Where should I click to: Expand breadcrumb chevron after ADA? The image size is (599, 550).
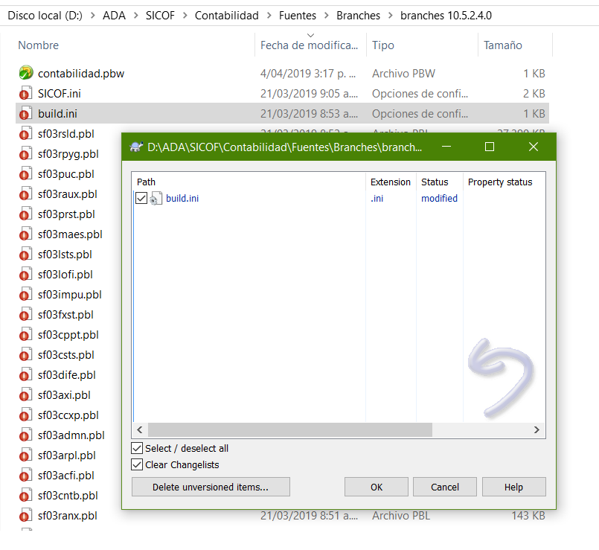(135, 16)
